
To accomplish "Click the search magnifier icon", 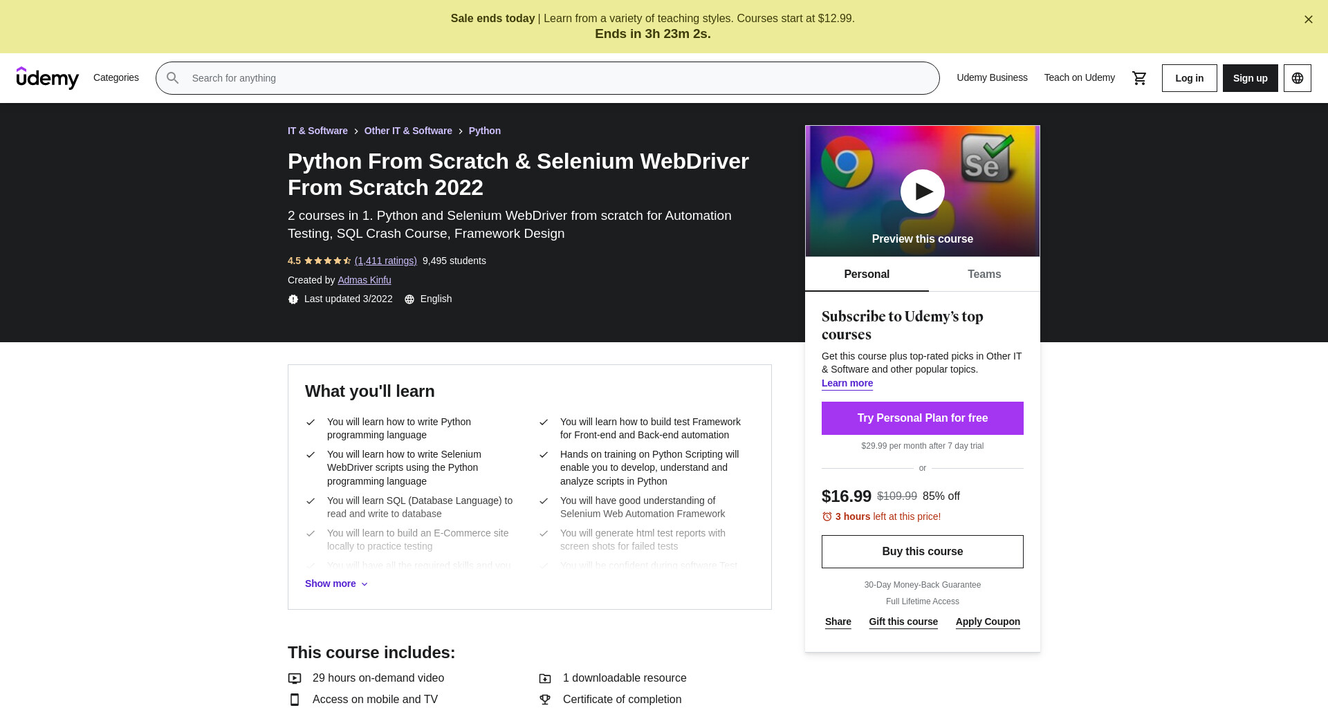I will pyautogui.click(x=173, y=78).
